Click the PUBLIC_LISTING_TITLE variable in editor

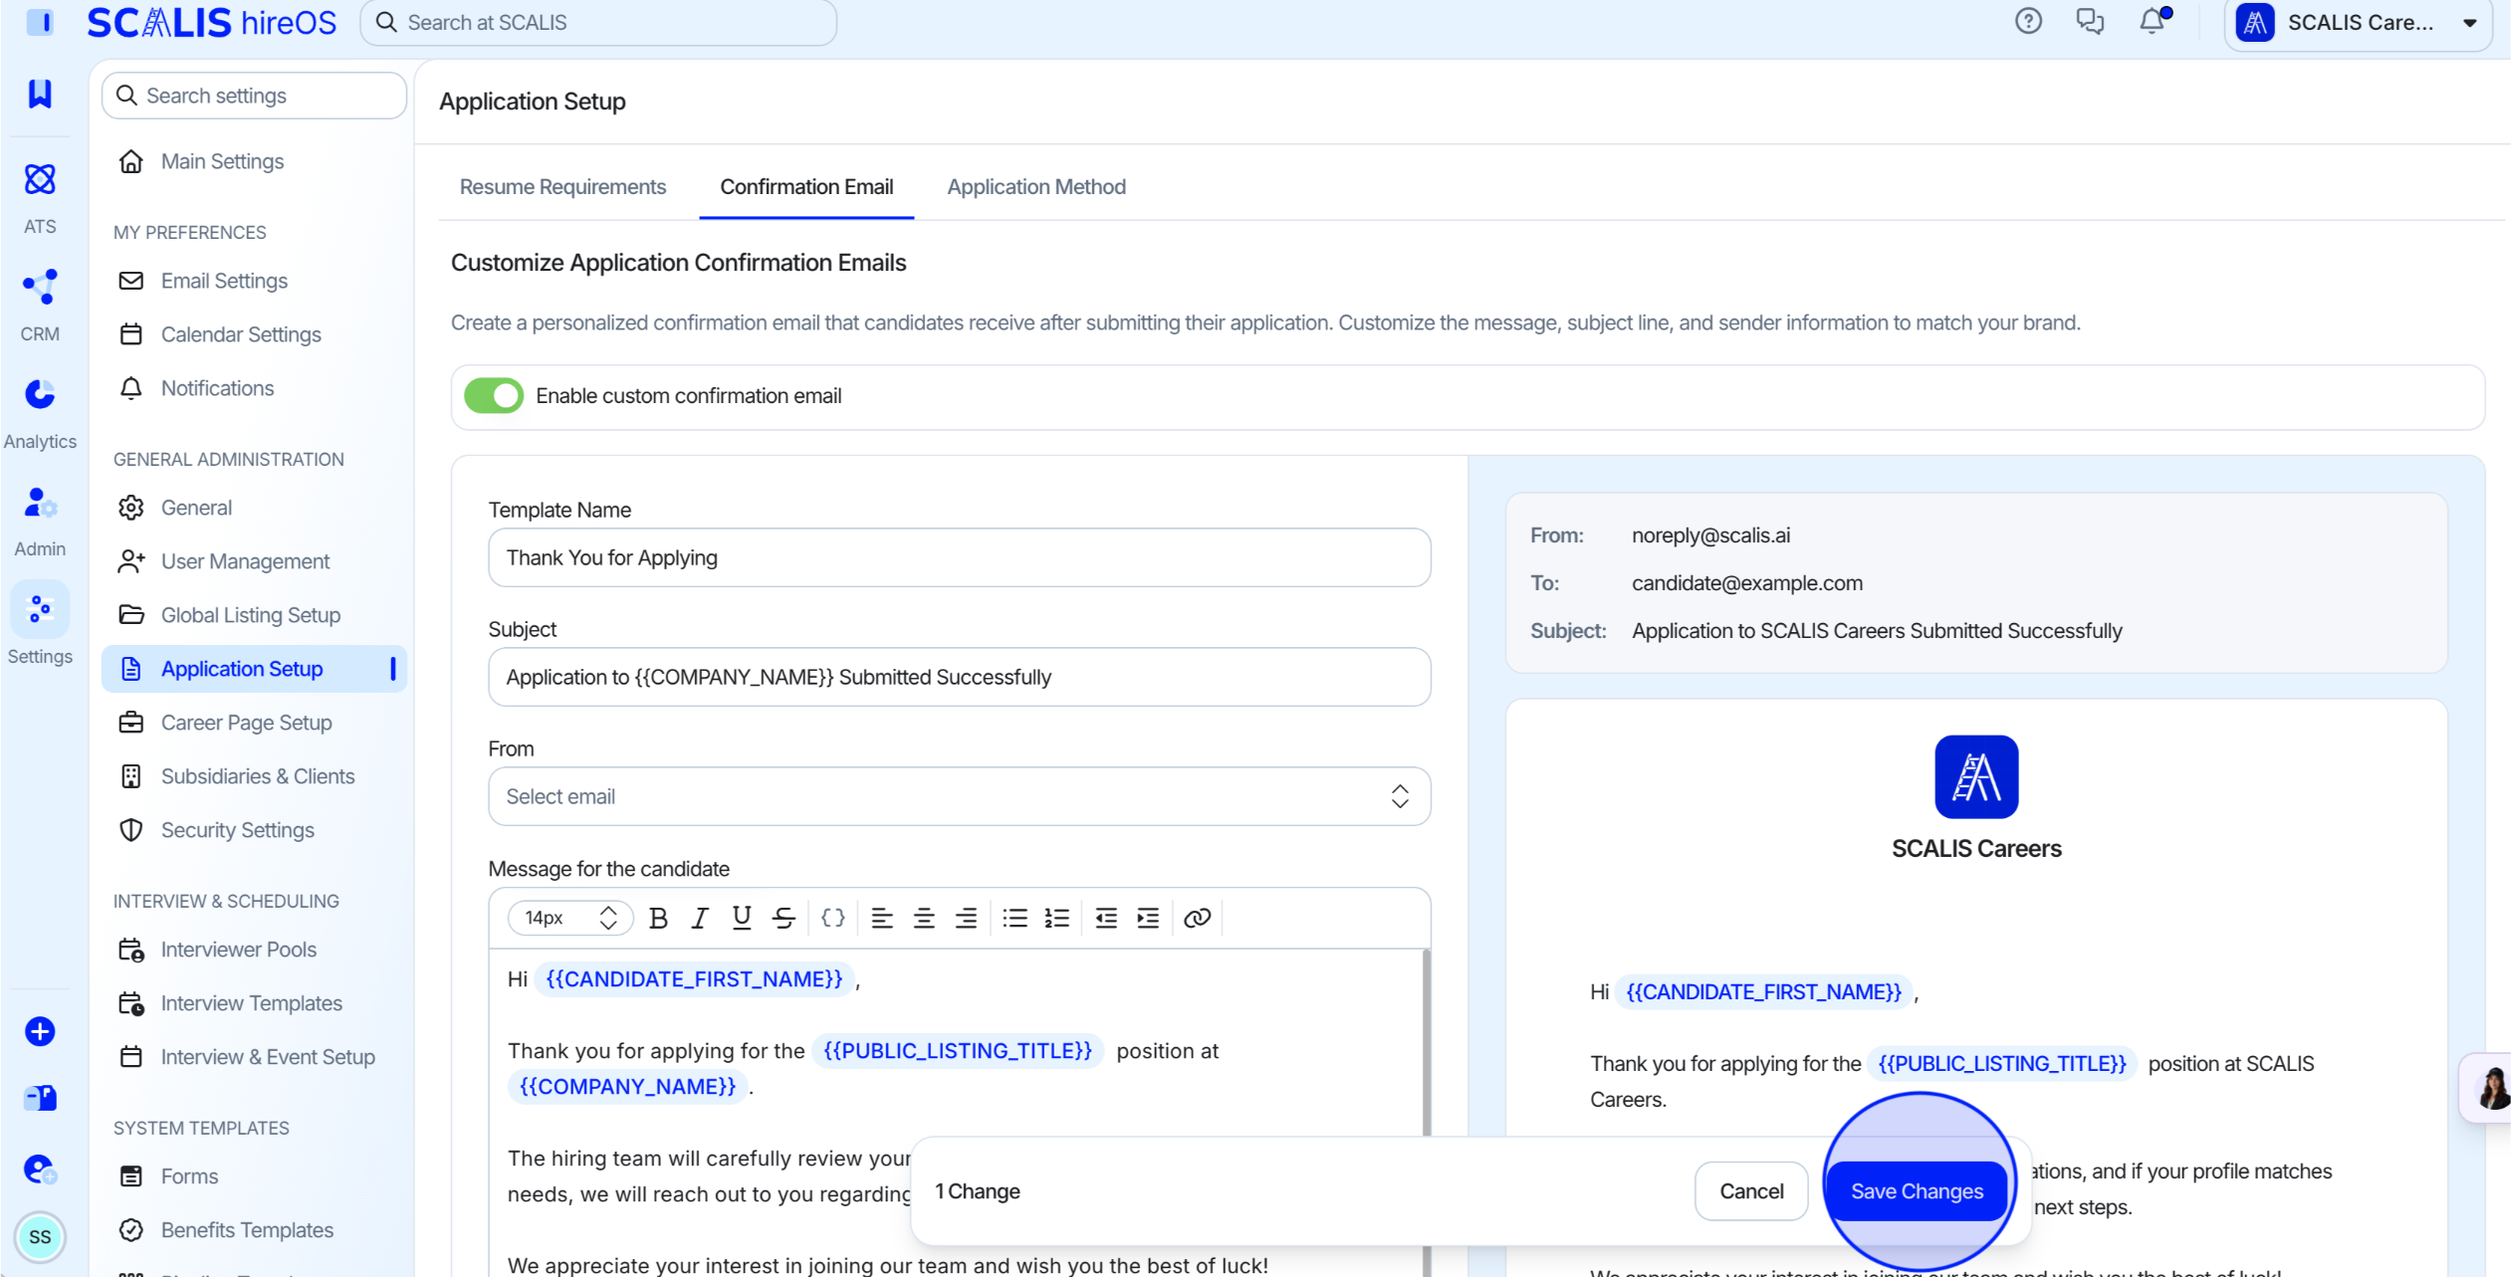tap(958, 1051)
